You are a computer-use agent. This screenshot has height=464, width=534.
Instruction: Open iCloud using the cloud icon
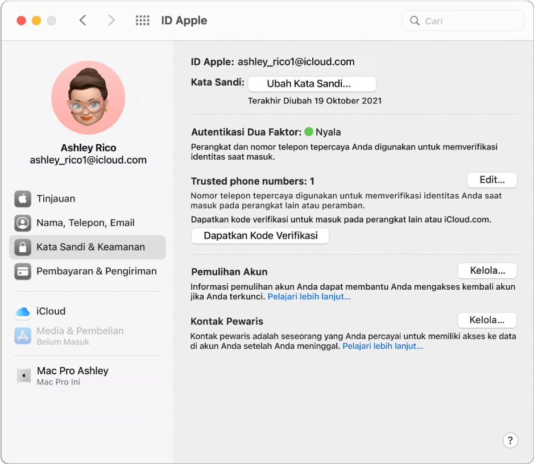tap(23, 311)
